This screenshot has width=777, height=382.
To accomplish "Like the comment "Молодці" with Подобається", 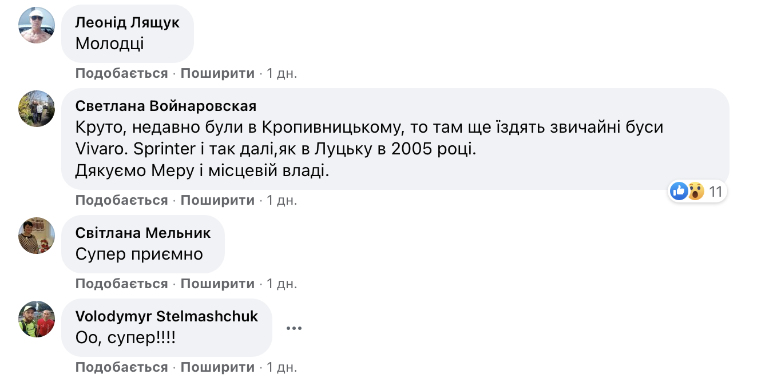I will coord(121,73).
